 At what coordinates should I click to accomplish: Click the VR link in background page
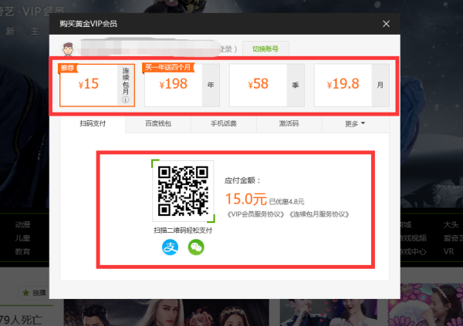448,251
